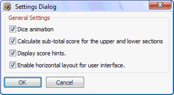Click the 'General Settings' group heading

pyautogui.click(x=29, y=18)
